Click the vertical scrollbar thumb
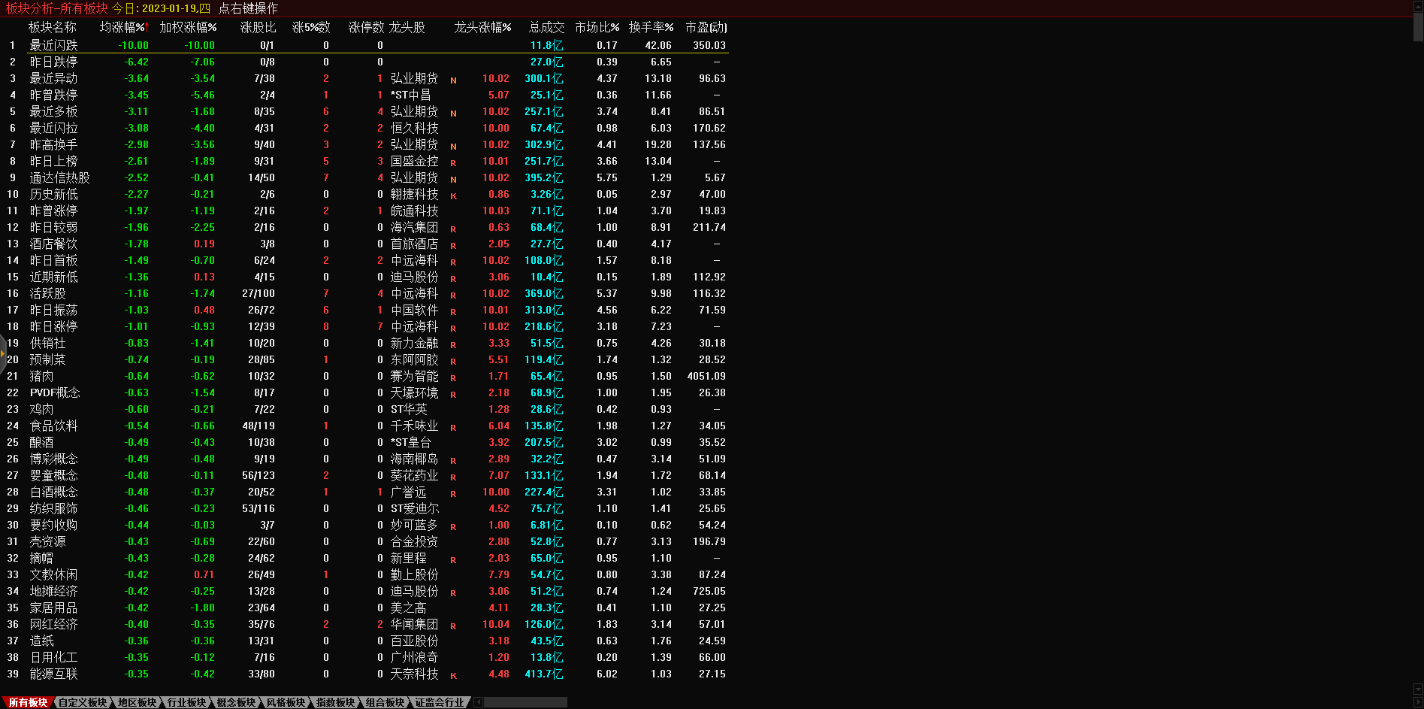The width and height of the screenshot is (1424, 709). [x=1418, y=26]
